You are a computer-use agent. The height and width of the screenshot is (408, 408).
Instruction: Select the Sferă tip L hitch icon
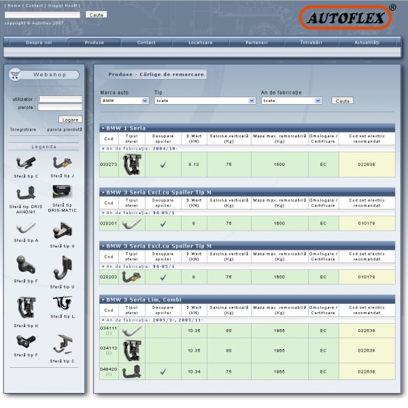click(x=63, y=303)
